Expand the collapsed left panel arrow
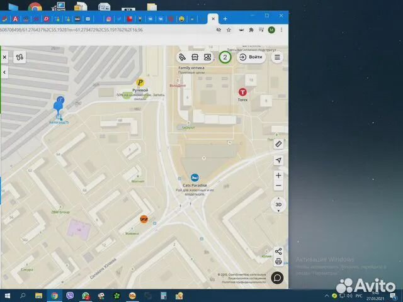 (4, 72)
